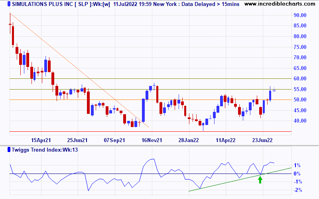Click the 75.00 price axis label
This screenshot has height=199, width=319.
300,47
